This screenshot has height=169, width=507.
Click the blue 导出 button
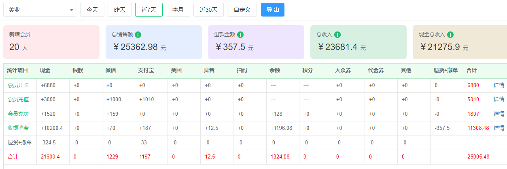(273, 10)
